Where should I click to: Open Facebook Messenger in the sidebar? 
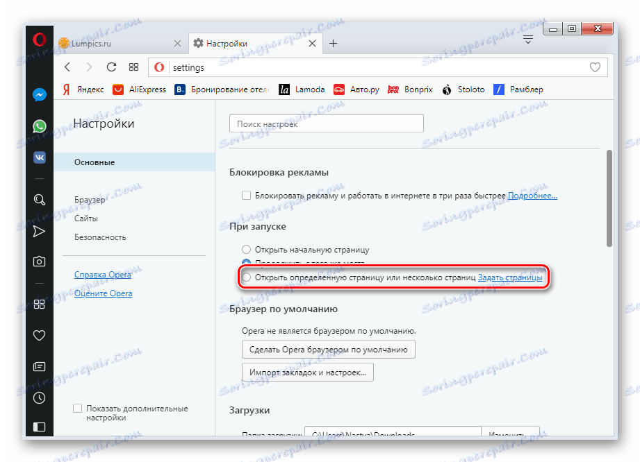40,95
